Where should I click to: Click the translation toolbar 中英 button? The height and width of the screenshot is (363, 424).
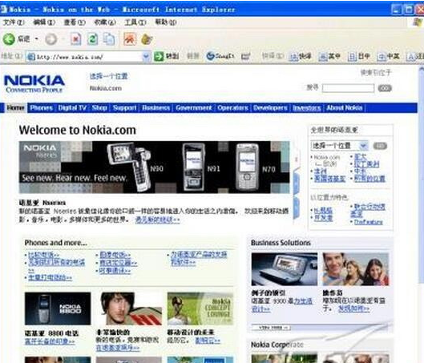[x=388, y=56]
